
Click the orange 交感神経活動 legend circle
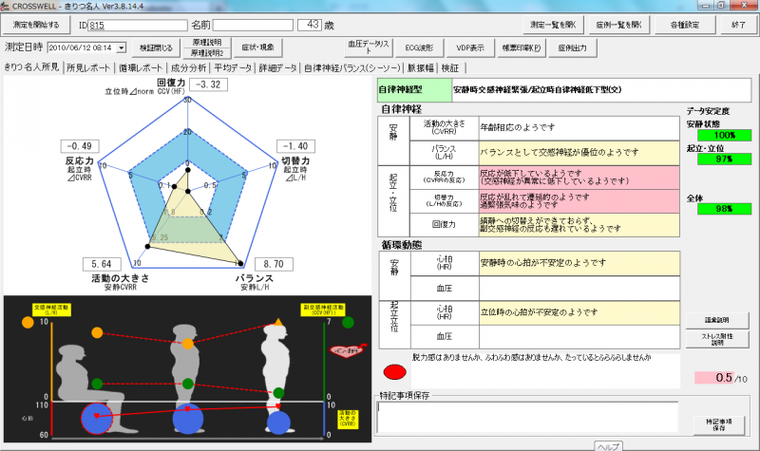(28, 322)
